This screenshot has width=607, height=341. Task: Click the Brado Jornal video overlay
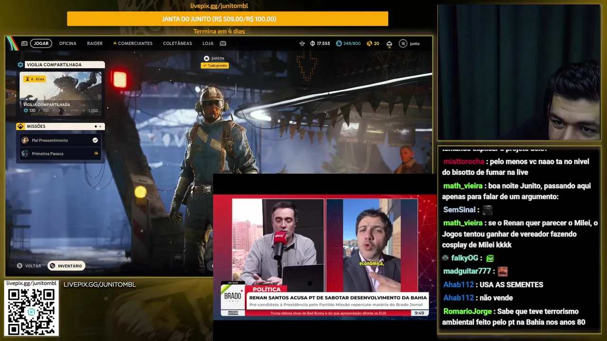pos(325,258)
